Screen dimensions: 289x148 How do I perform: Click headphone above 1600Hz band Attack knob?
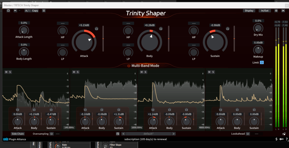(85, 110)
